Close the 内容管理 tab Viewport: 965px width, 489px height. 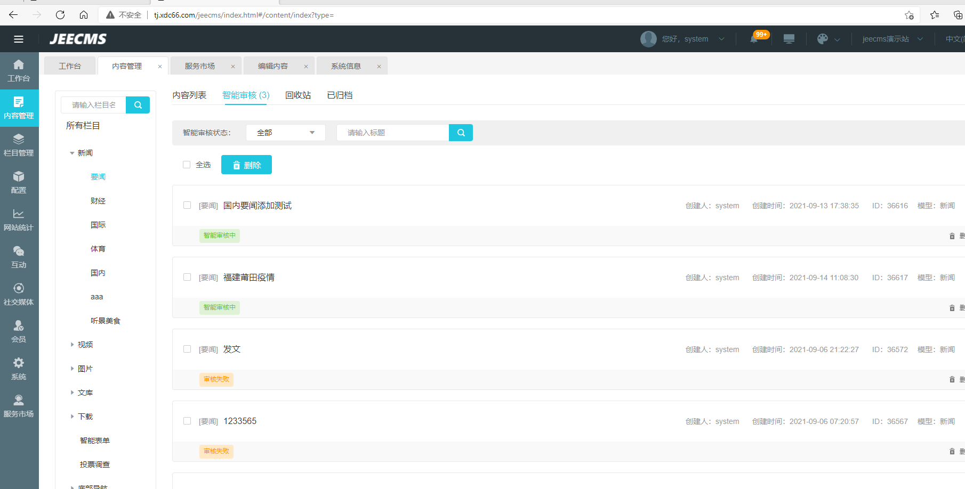[x=160, y=67]
